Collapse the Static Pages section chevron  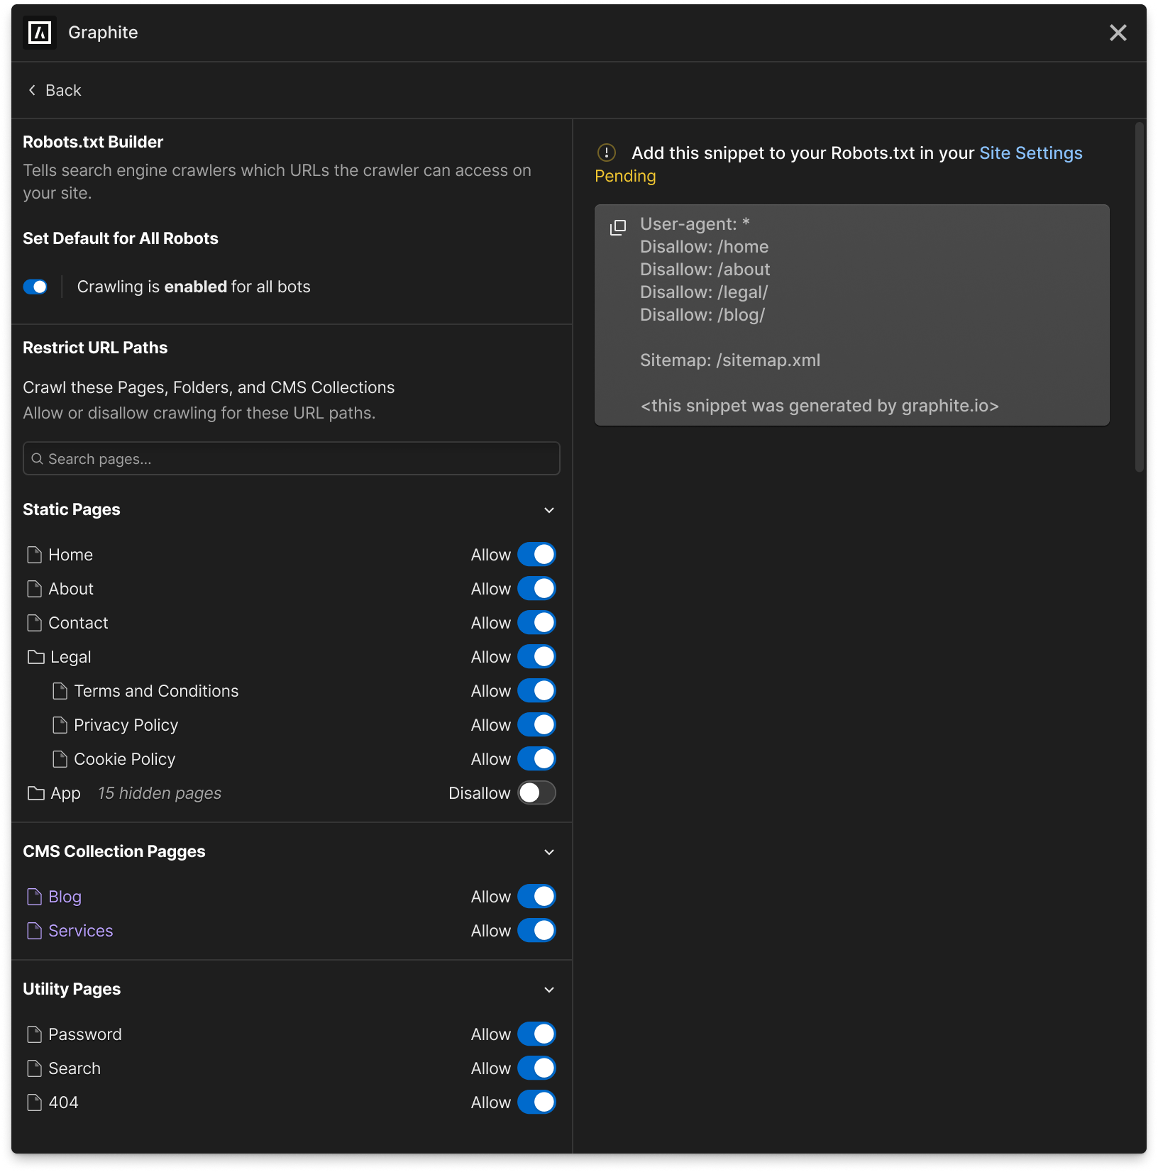coord(549,510)
